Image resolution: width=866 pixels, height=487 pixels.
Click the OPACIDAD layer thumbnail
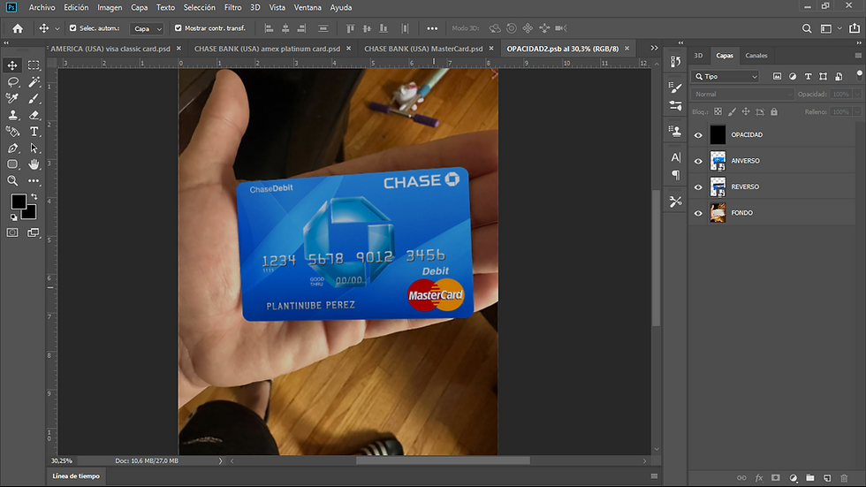point(718,135)
